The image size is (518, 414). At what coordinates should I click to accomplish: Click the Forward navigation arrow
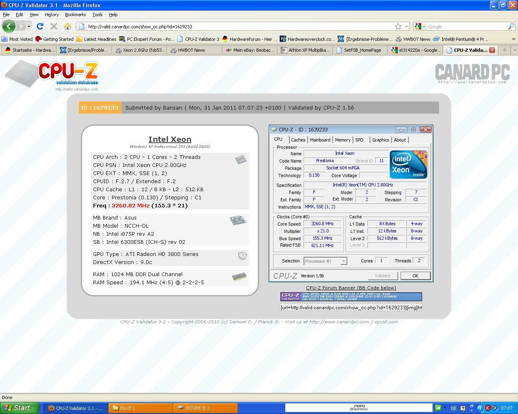point(21,26)
